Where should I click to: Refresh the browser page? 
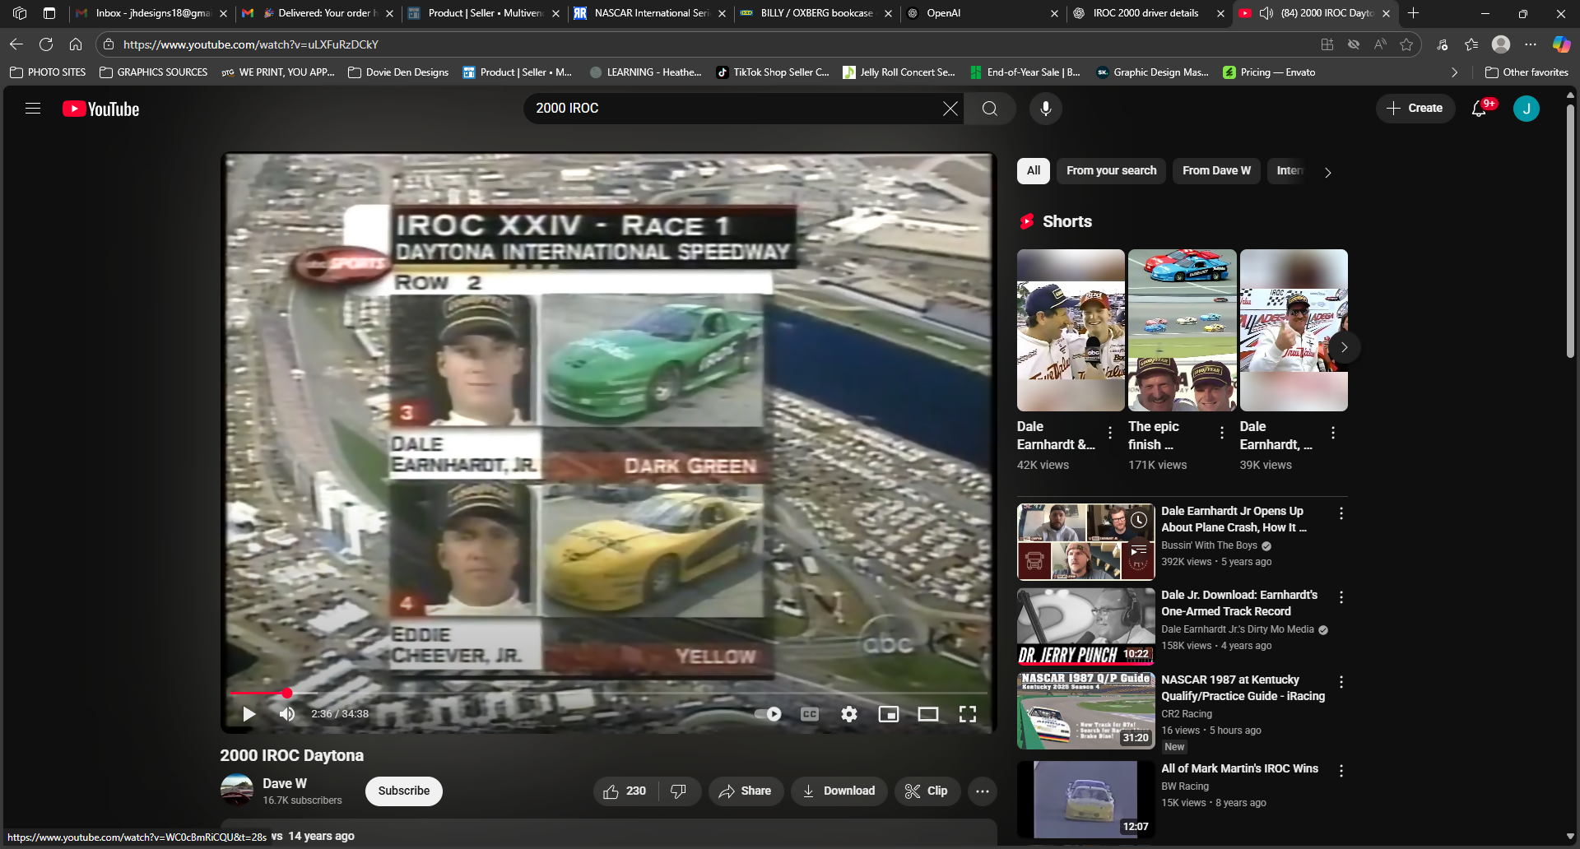[x=46, y=44]
